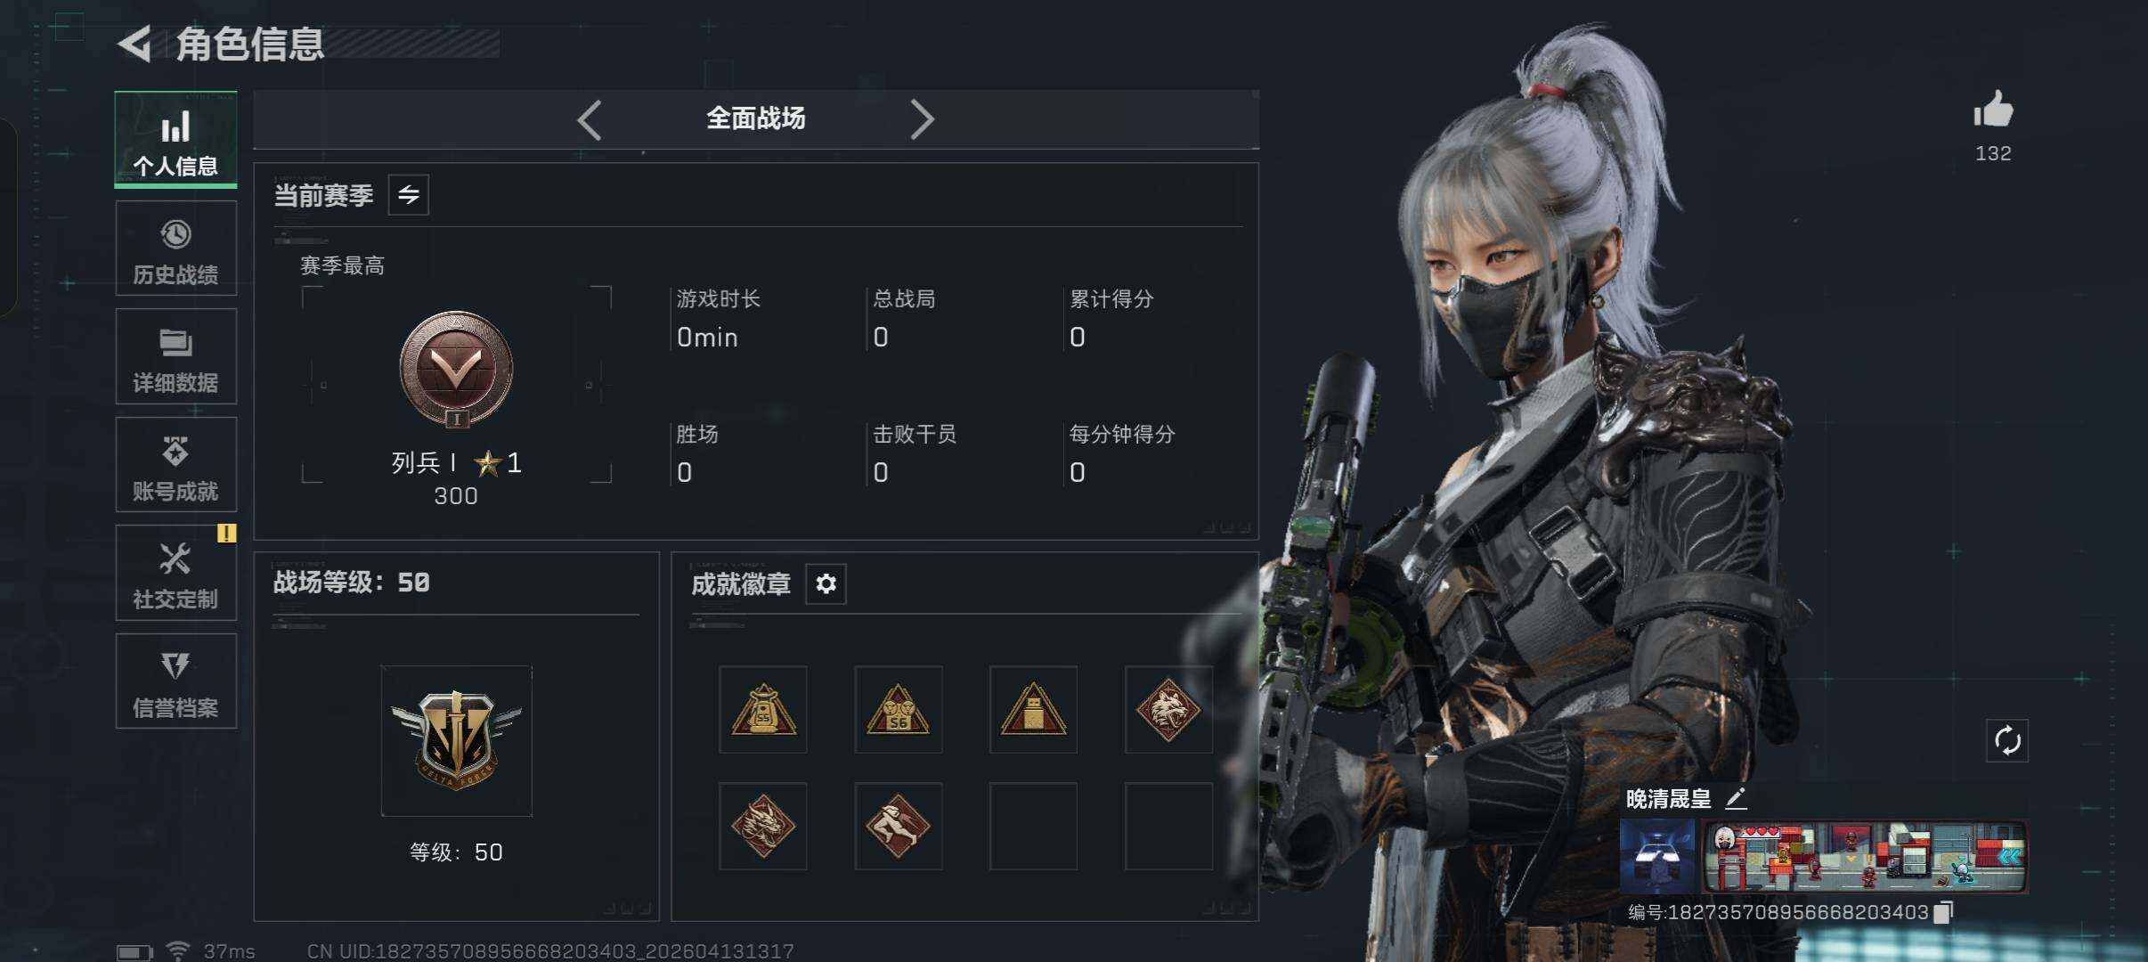2148x962 pixels.
Task: Open the 详细数据 tab
Action: tap(176, 356)
